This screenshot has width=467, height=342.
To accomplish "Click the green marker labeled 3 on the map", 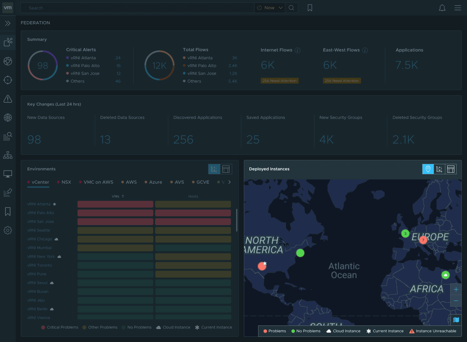I will (405, 234).
